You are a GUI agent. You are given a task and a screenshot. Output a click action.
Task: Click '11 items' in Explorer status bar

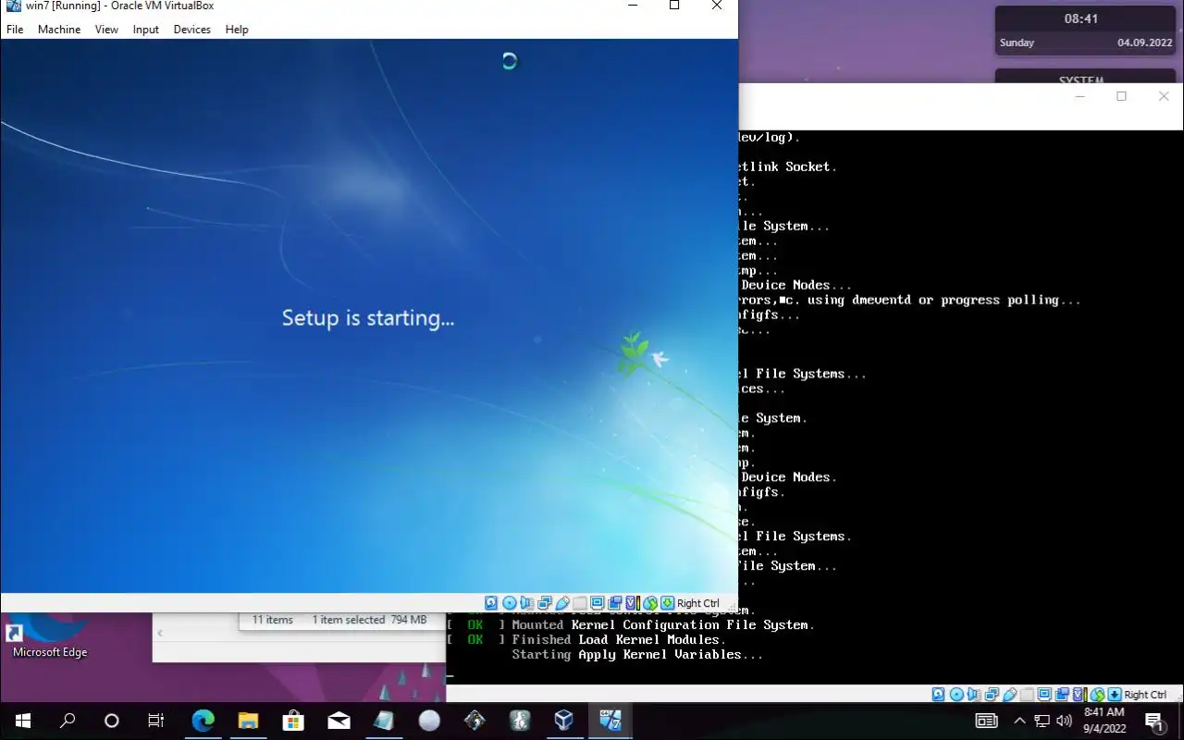pos(273,620)
